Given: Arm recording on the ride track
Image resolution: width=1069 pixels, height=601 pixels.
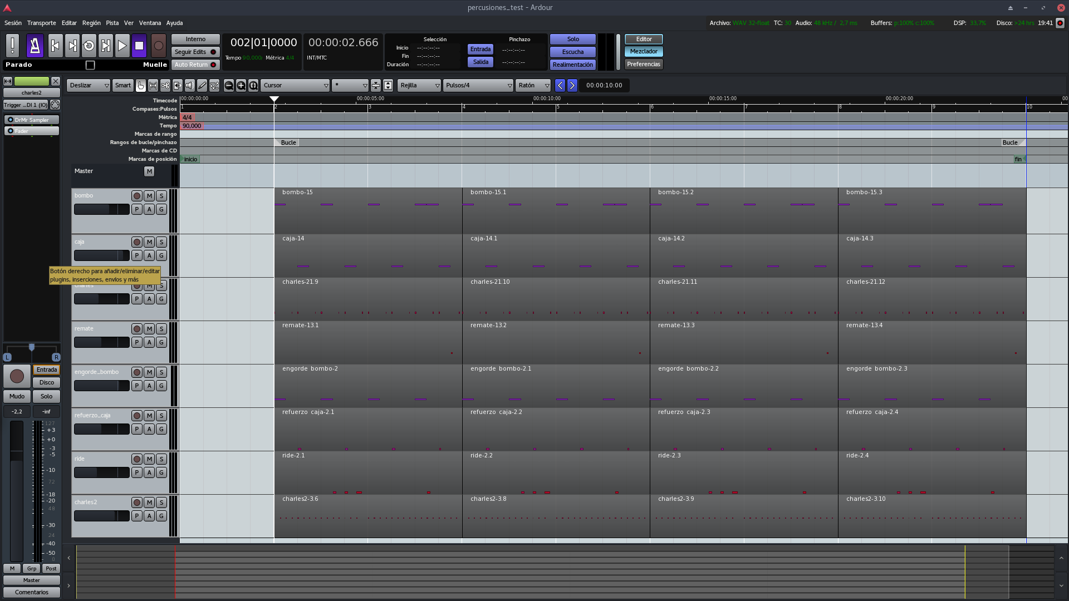Looking at the screenshot, I should 137,459.
